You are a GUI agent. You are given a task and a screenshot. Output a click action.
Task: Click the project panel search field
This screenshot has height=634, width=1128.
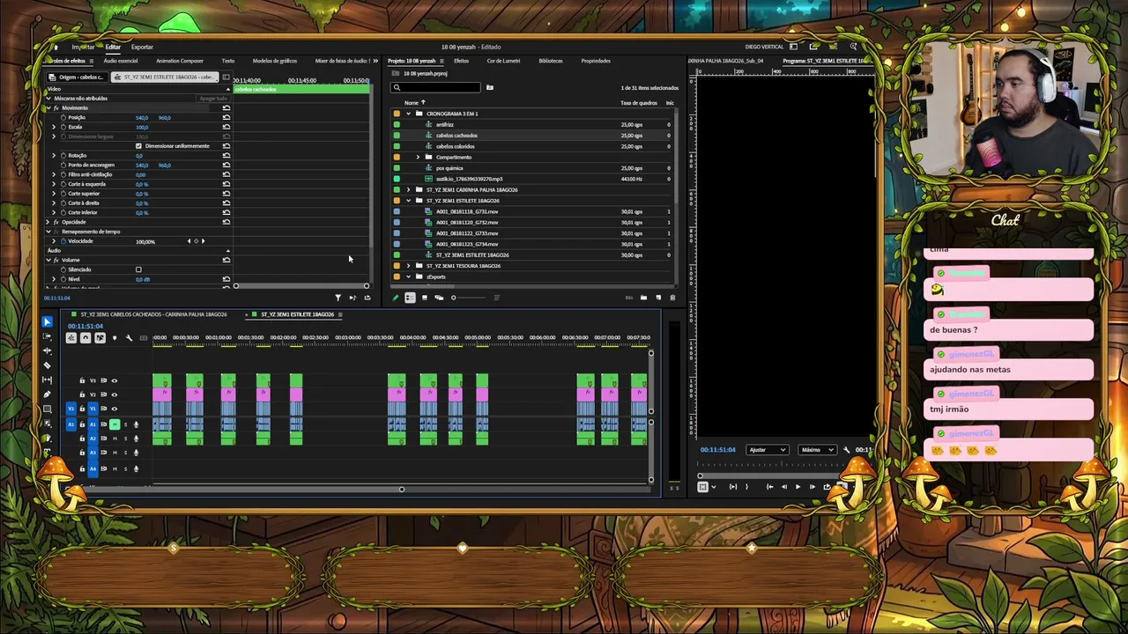click(437, 88)
